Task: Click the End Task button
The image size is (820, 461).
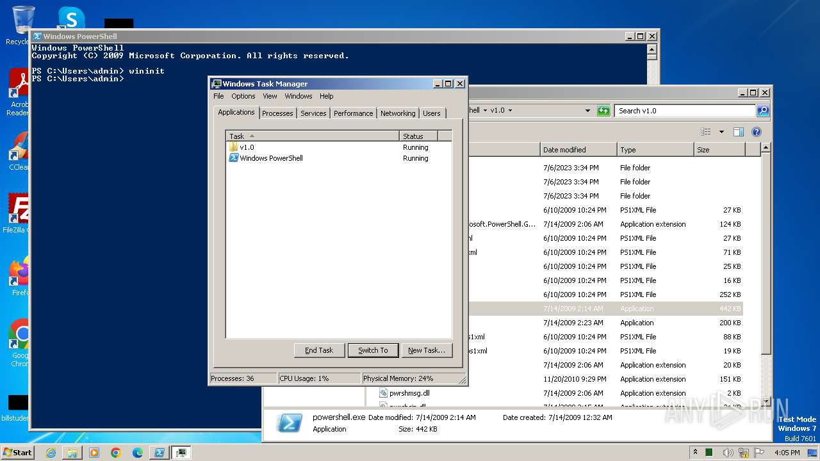Action: pos(319,350)
